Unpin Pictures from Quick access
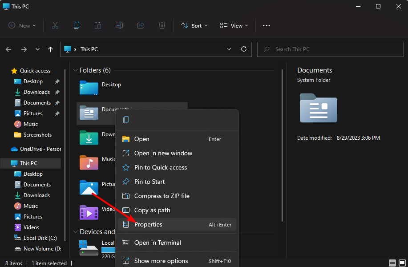Image resolution: width=408 pixels, height=267 pixels. 57,113
